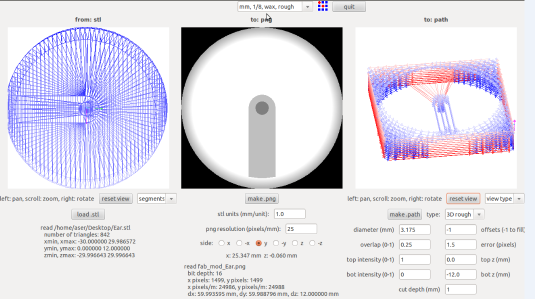Click the load .stl button
Image resolution: width=535 pixels, height=299 pixels.
(x=88, y=214)
